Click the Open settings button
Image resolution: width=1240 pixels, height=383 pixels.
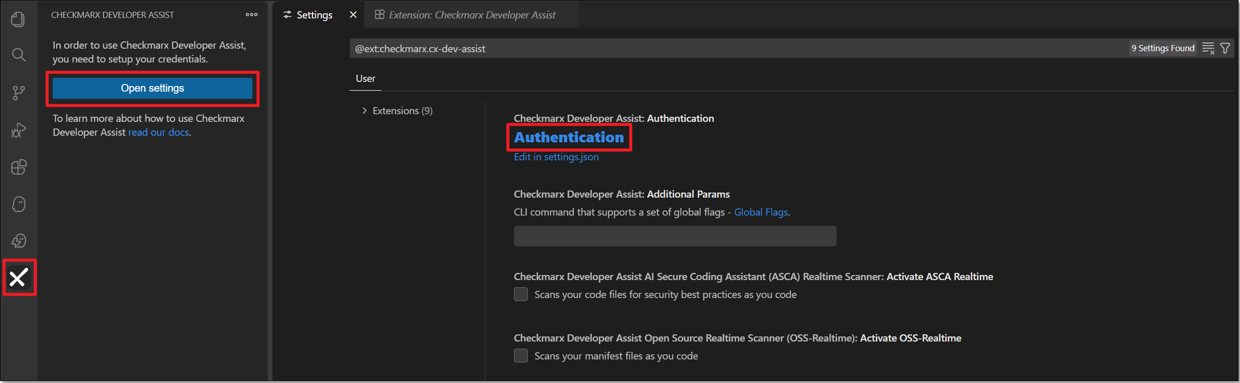[152, 88]
